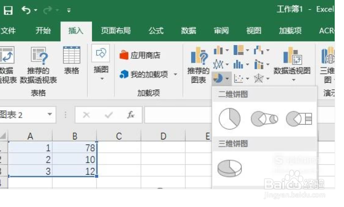The width and height of the screenshot is (344, 207).
Task: Click the Select All corner triangle
Action: pos(3,136)
